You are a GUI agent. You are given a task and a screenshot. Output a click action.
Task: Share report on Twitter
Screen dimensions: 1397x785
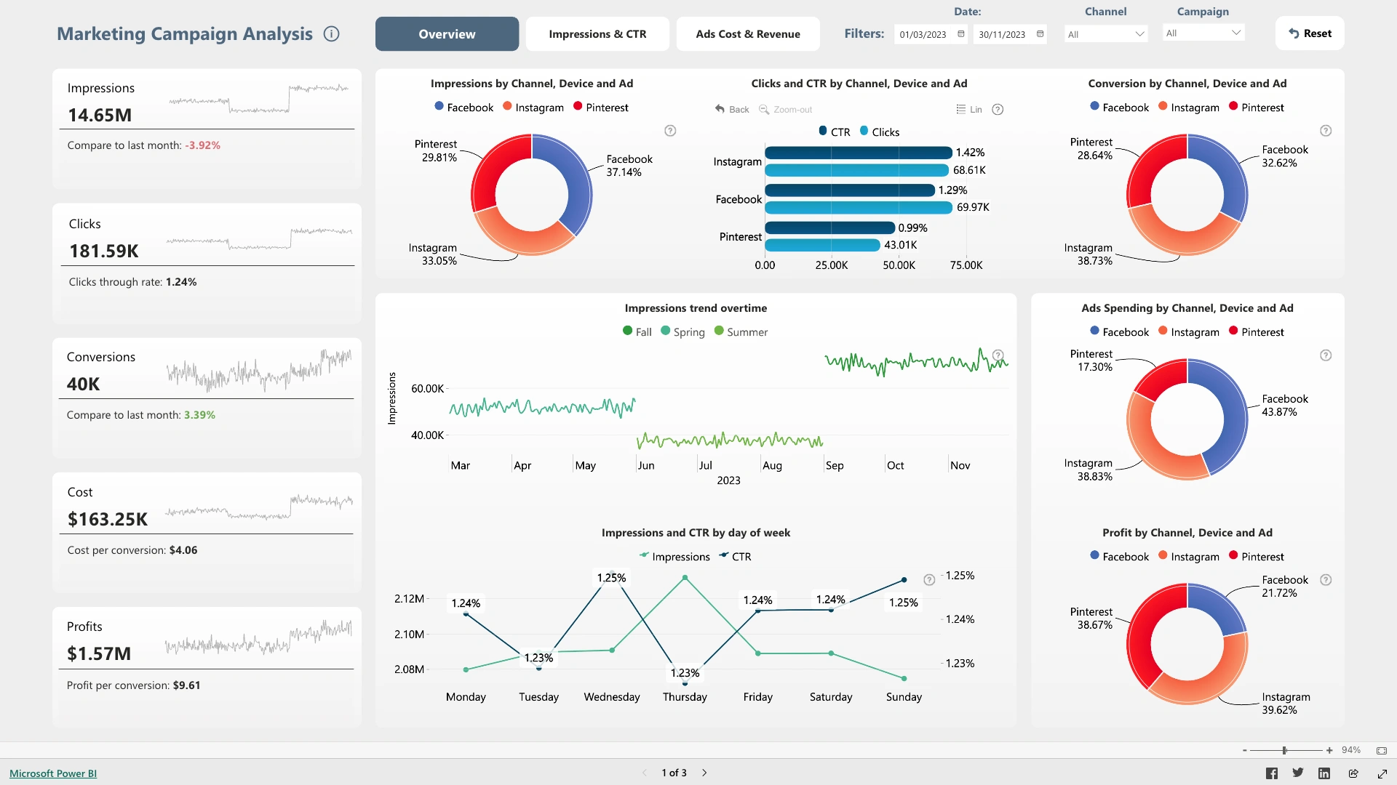coord(1298,773)
